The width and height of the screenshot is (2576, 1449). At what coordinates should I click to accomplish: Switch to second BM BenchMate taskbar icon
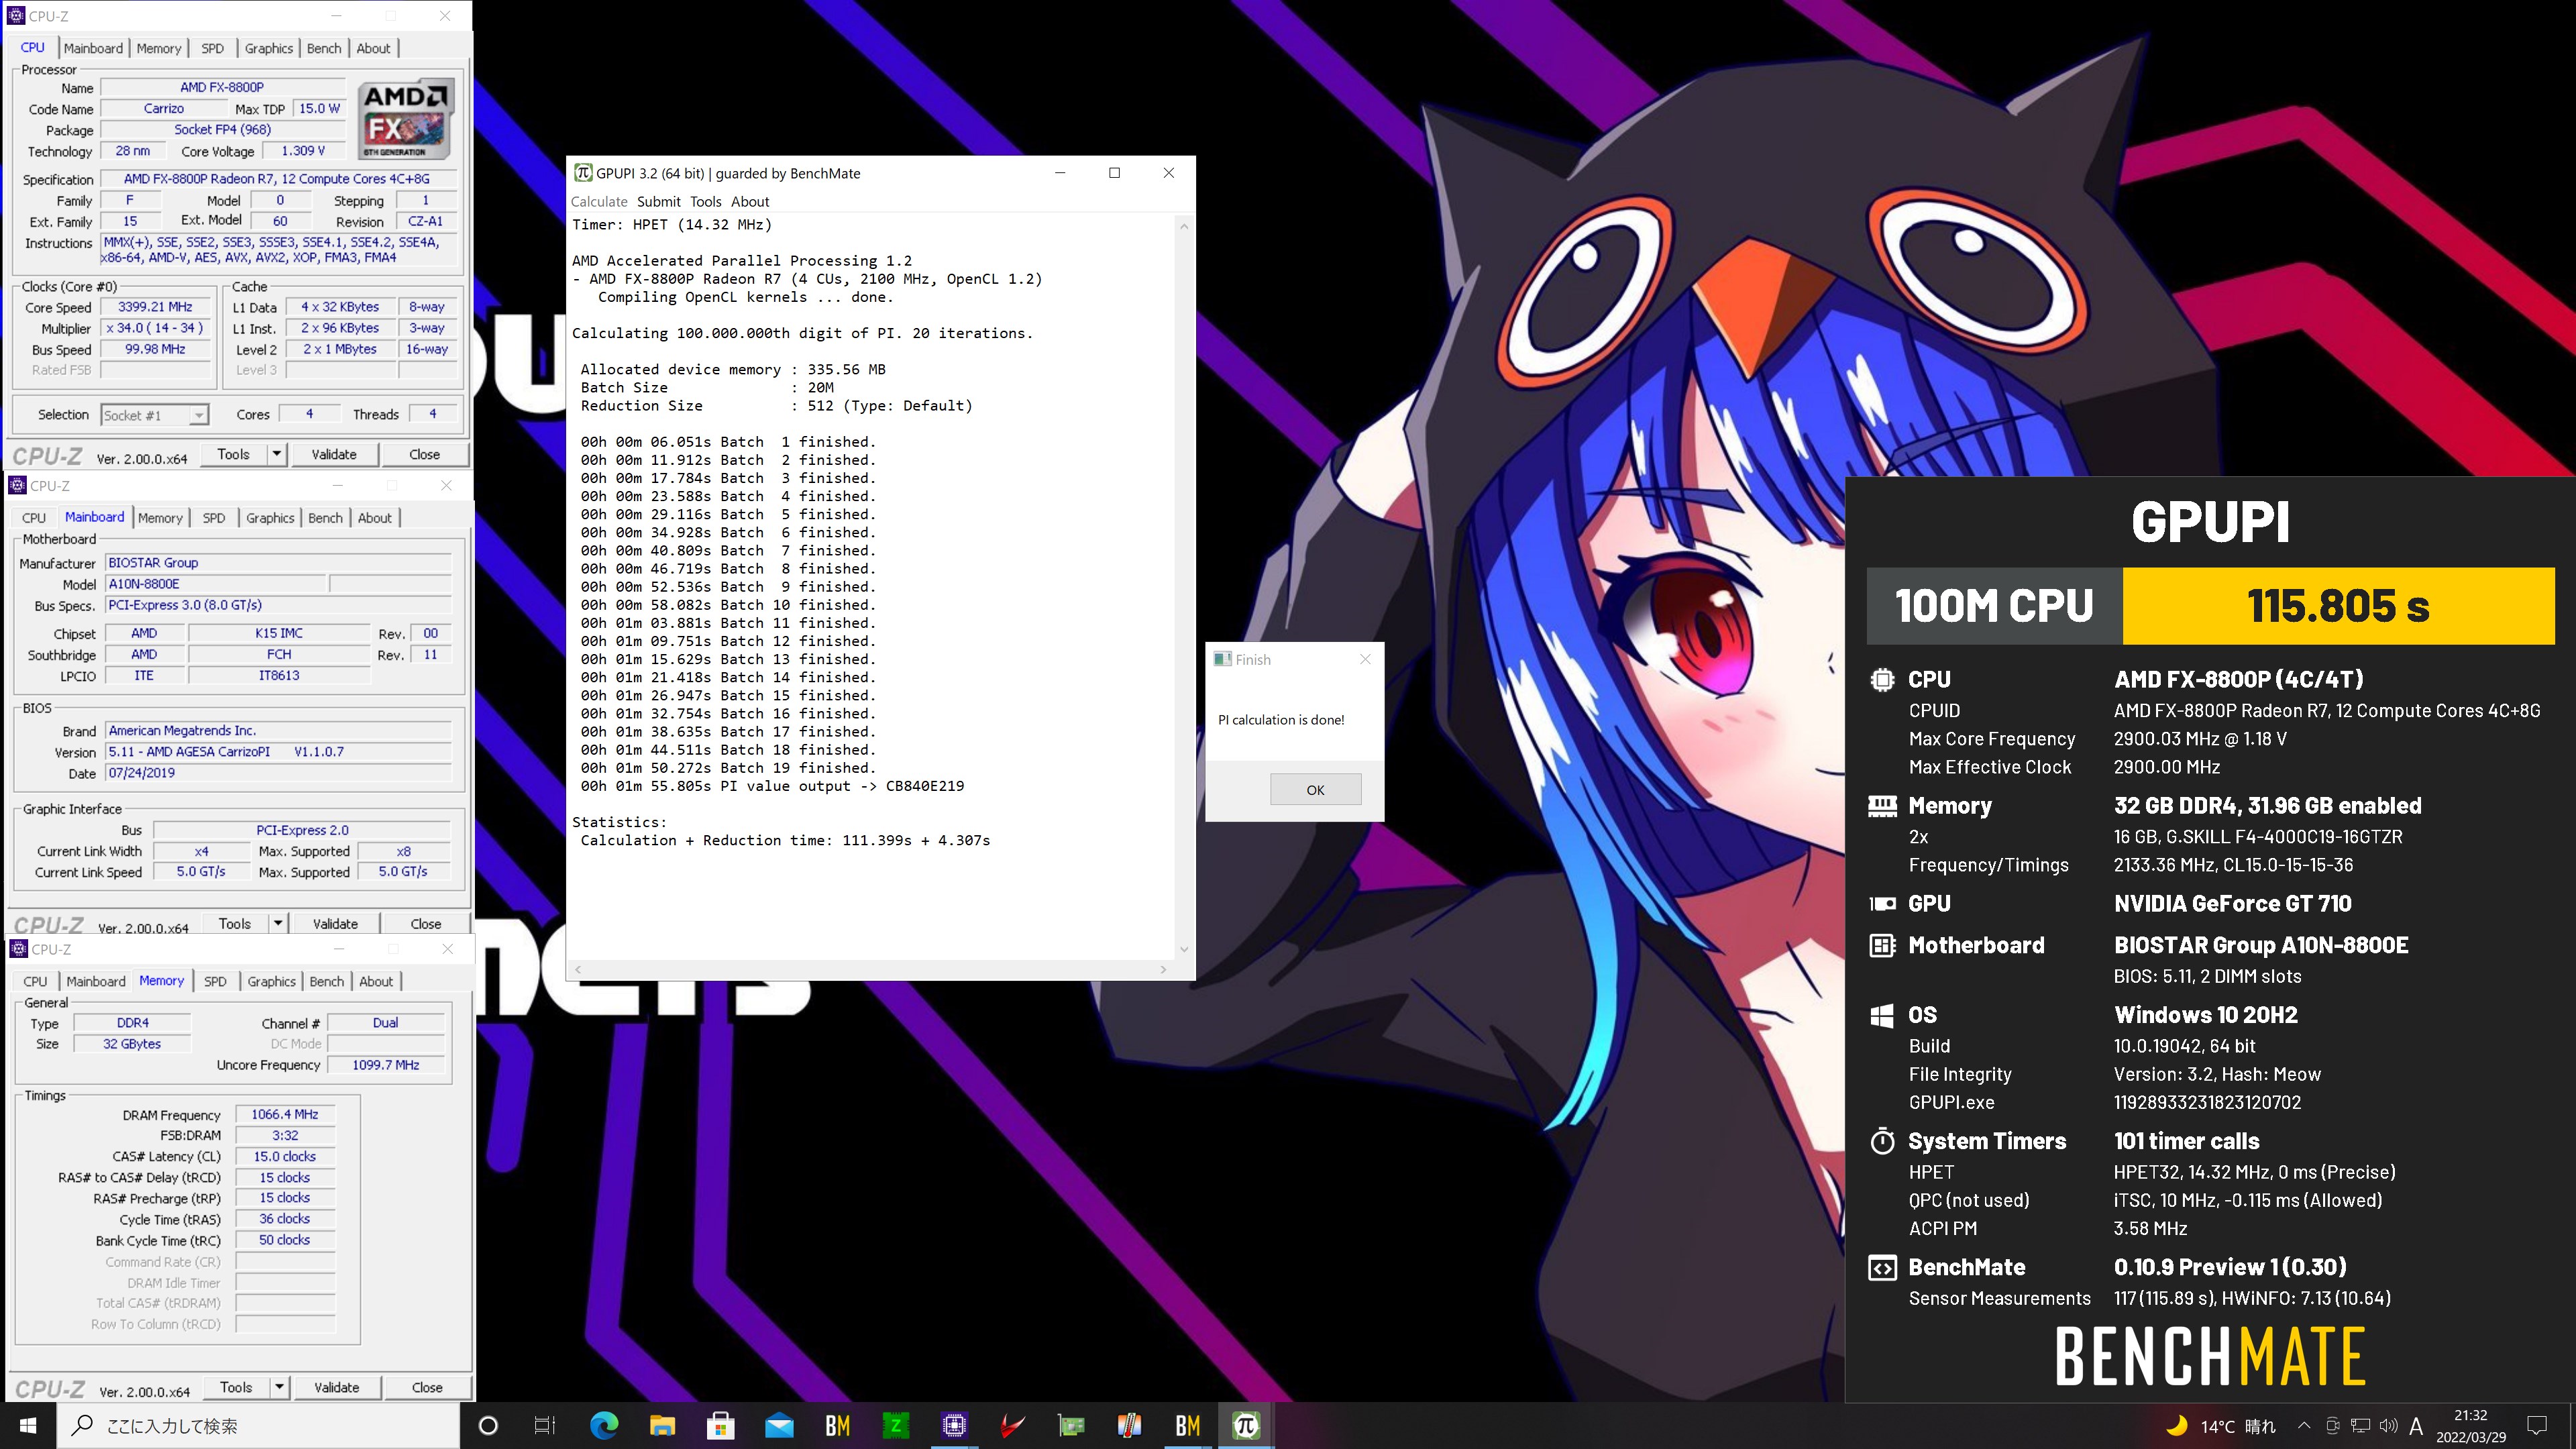pos(1187,1426)
